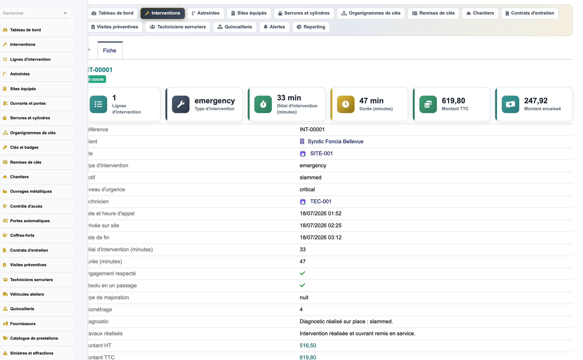Click the green check for Engagement respecté
Viewport: 583px width, 360px height.
coord(302,273)
